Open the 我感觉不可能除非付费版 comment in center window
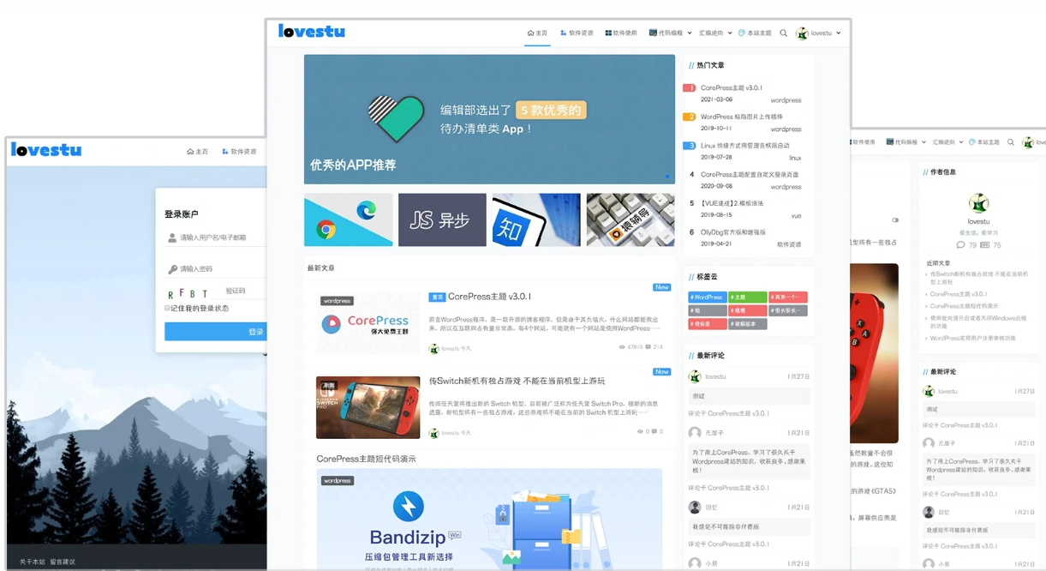 (749, 527)
